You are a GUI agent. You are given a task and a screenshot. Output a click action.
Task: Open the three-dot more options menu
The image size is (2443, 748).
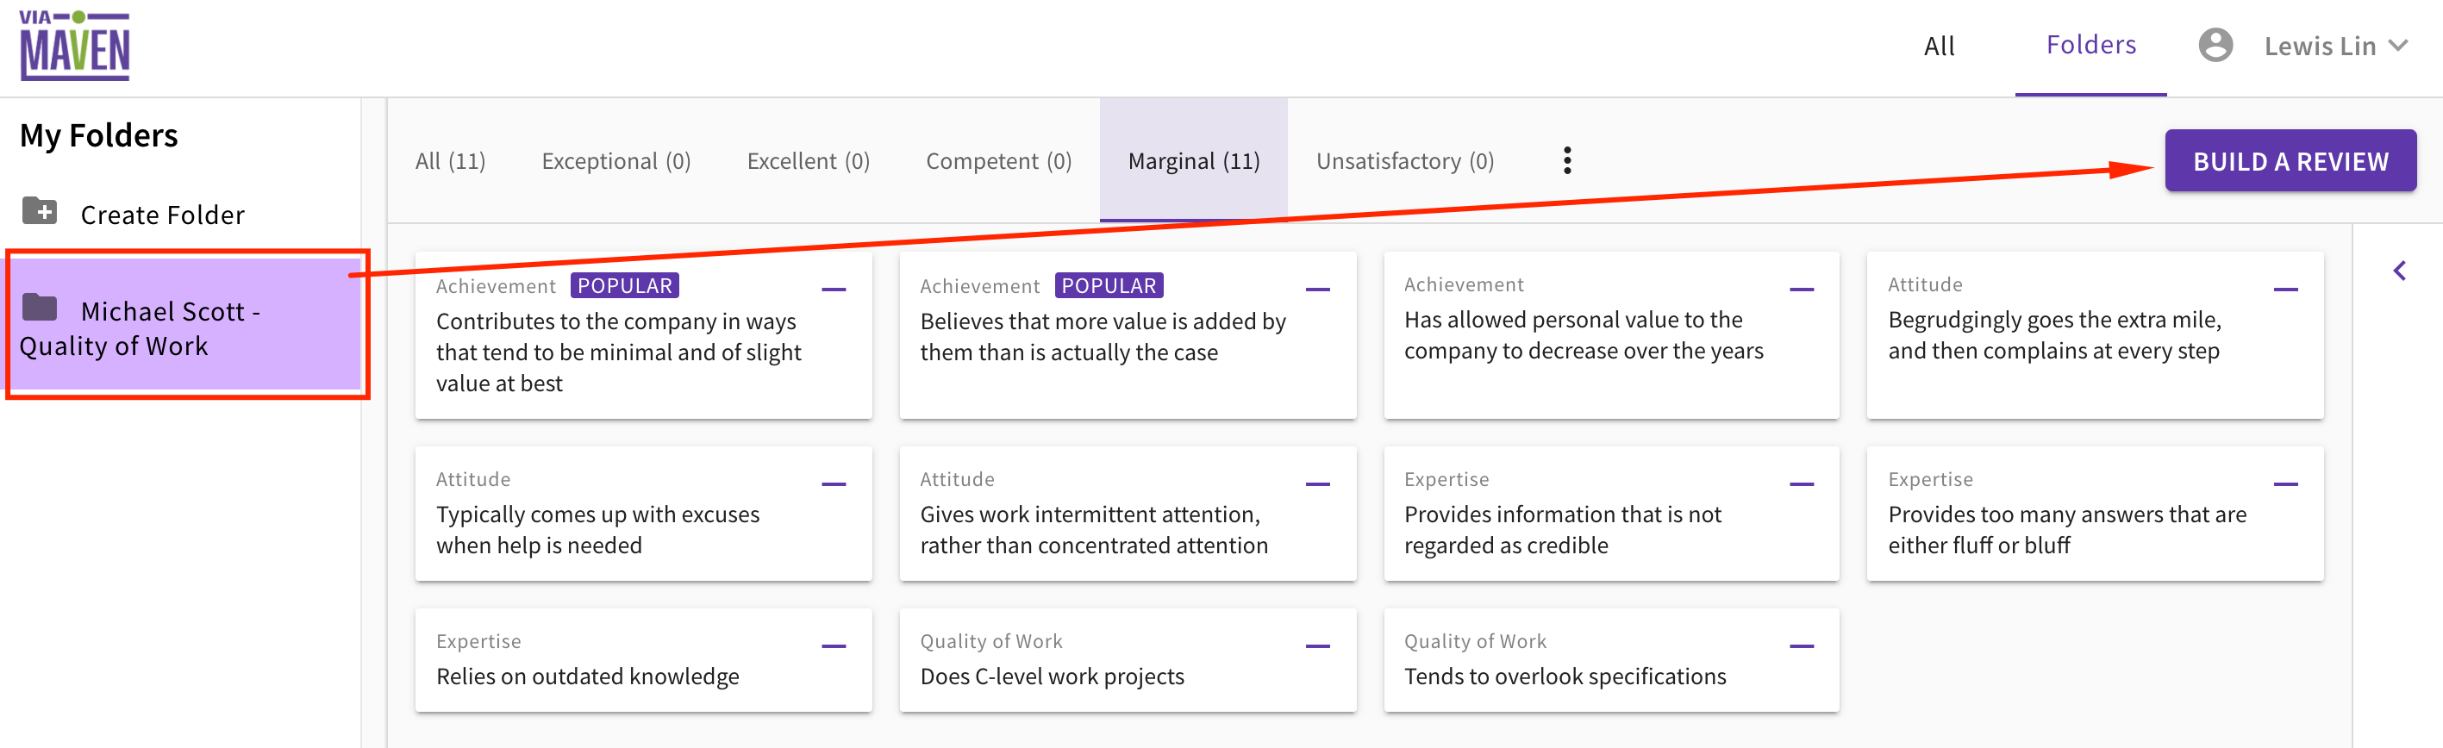(x=1566, y=160)
